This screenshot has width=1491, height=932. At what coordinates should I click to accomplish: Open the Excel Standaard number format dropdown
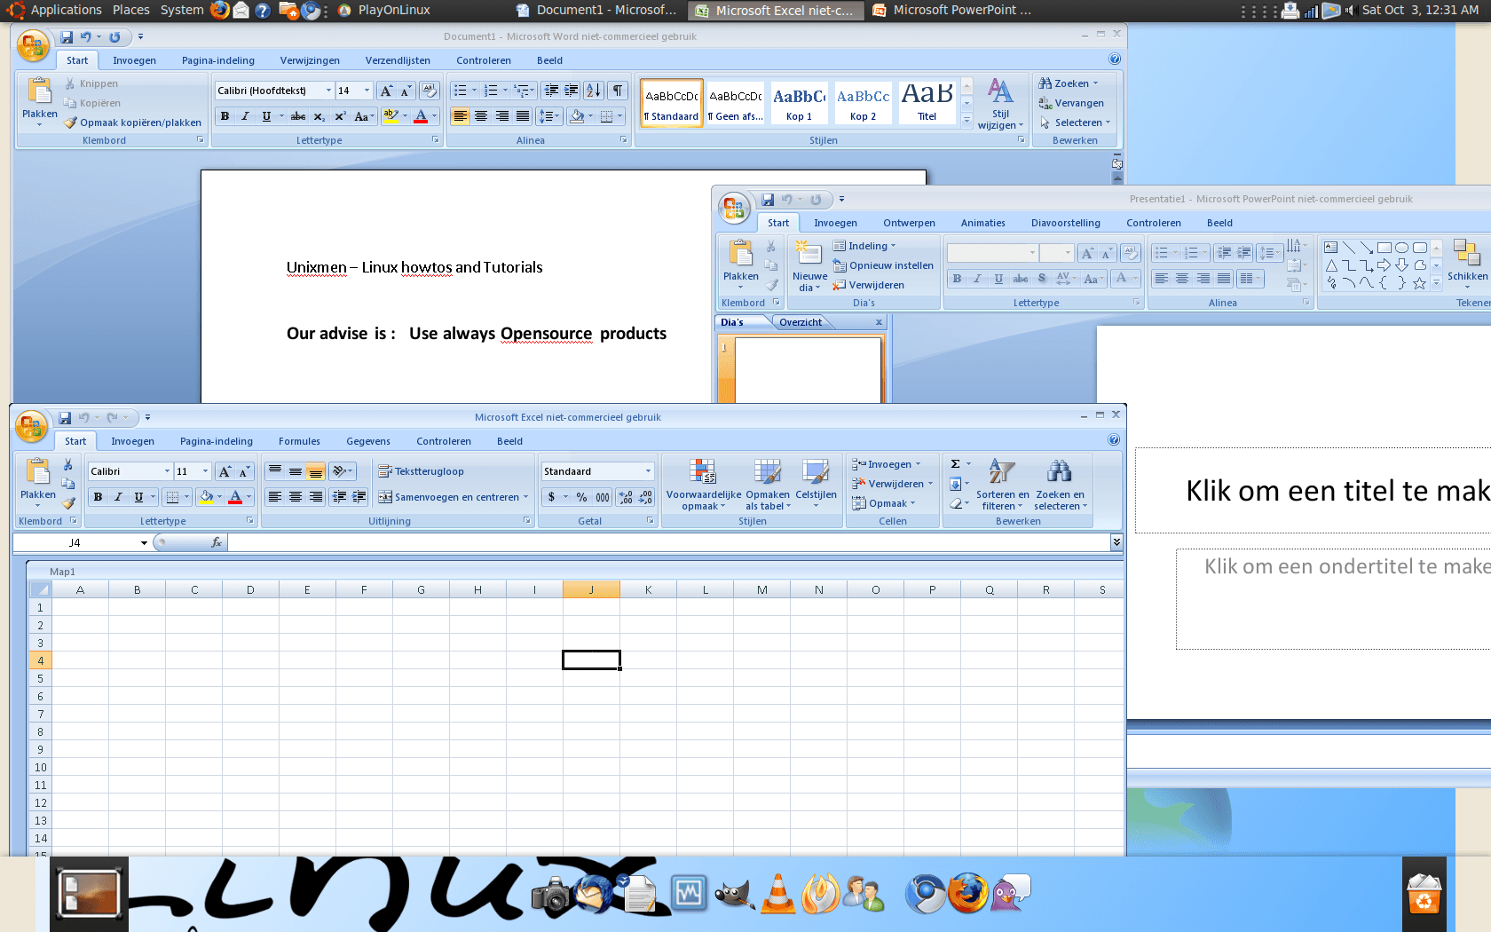648,471
